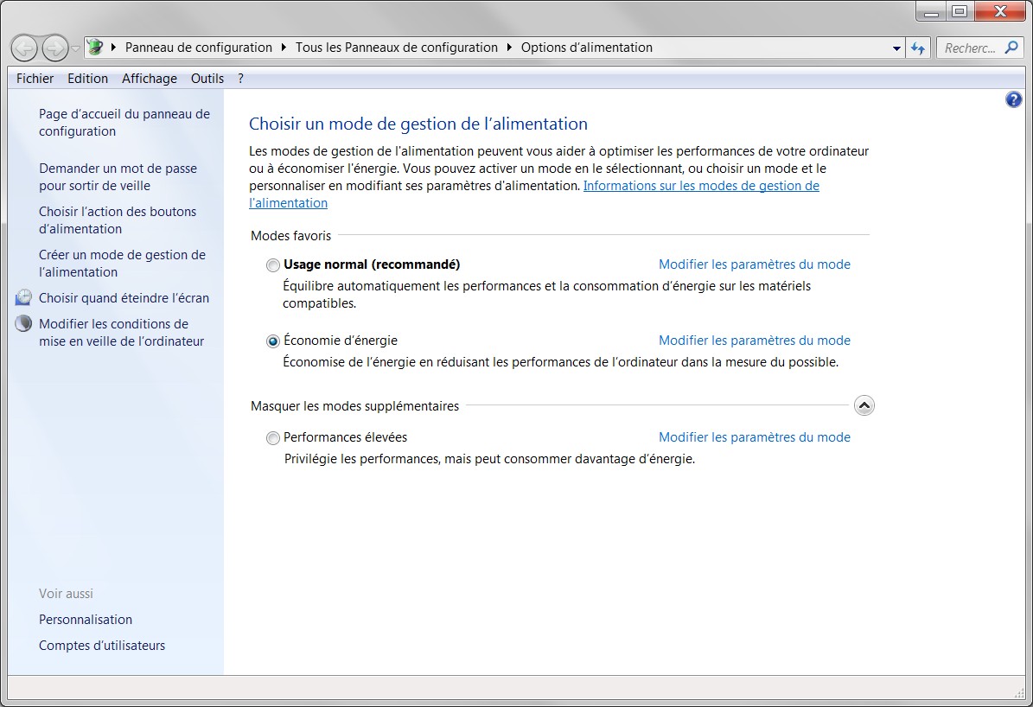Screen dimensions: 1033x707
Task: Open the Fichier menu
Action: pyautogui.click(x=35, y=79)
